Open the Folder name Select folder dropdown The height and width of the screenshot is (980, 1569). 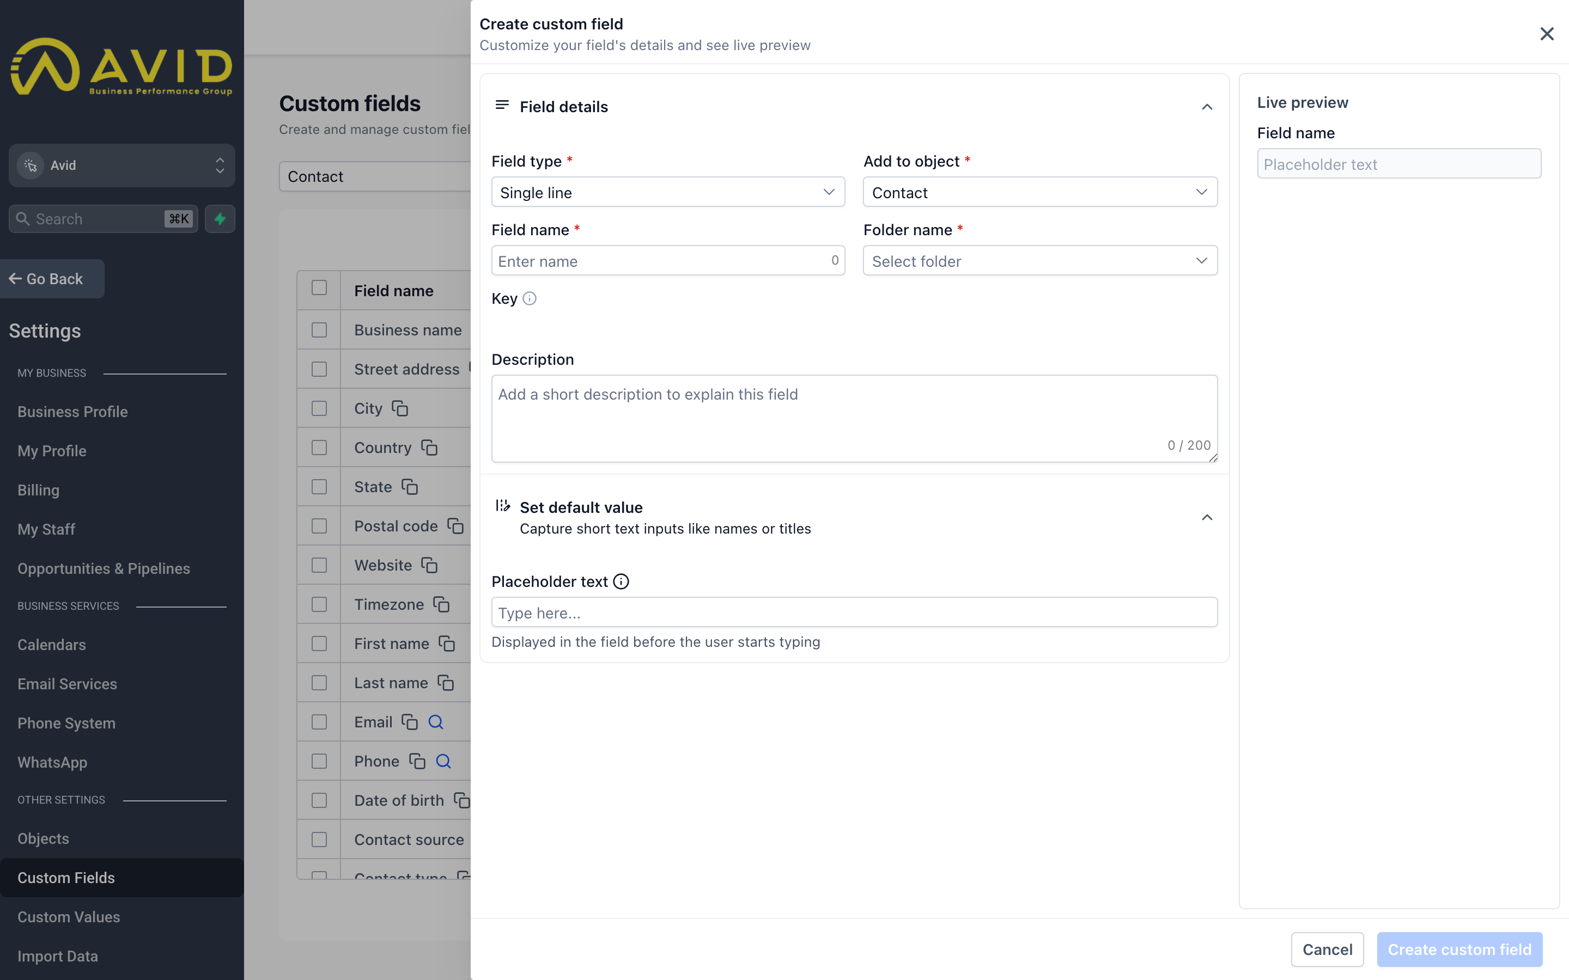point(1040,261)
